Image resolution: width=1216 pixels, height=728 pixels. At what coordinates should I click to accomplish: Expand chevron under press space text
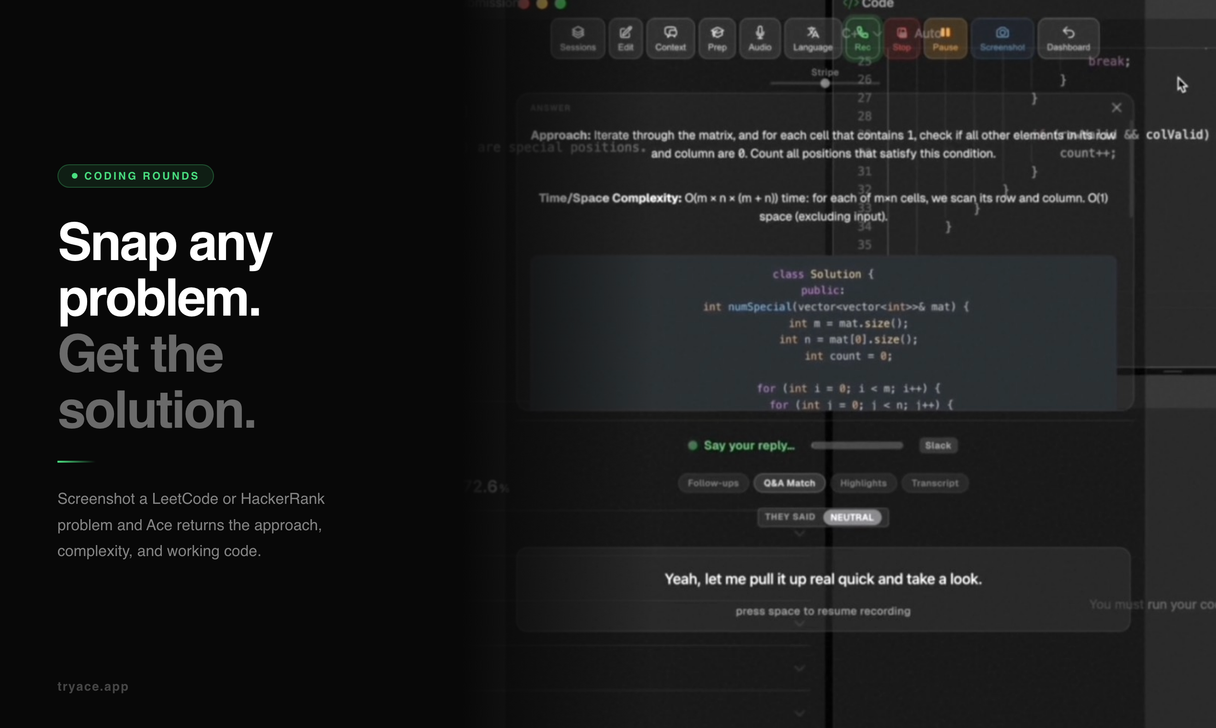coord(799,624)
